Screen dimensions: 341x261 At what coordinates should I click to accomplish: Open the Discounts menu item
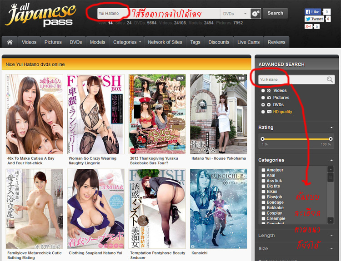219,42
